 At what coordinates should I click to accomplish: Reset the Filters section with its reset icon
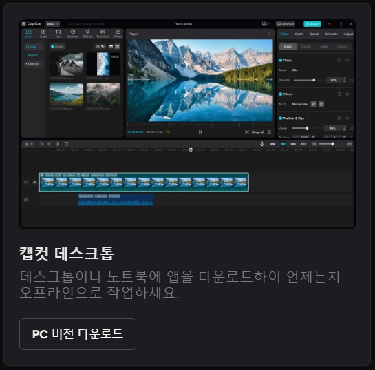(339, 61)
